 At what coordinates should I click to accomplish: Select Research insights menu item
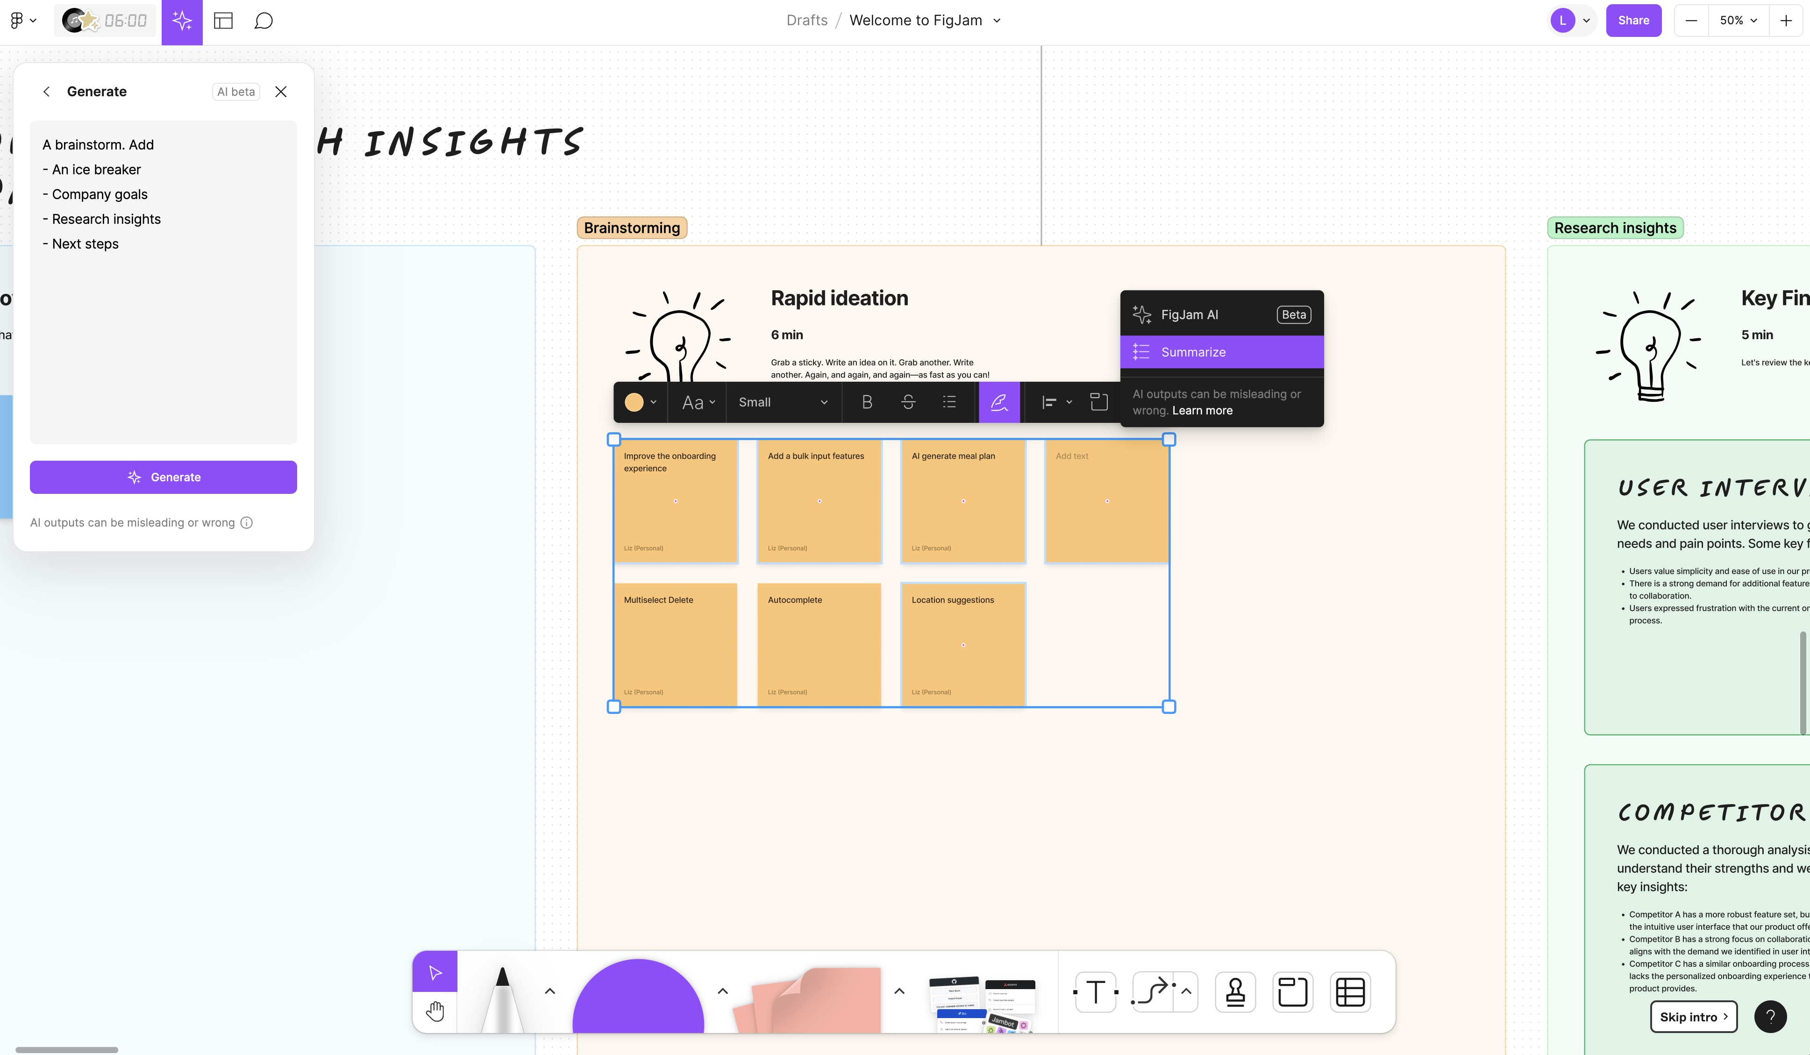tap(106, 219)
